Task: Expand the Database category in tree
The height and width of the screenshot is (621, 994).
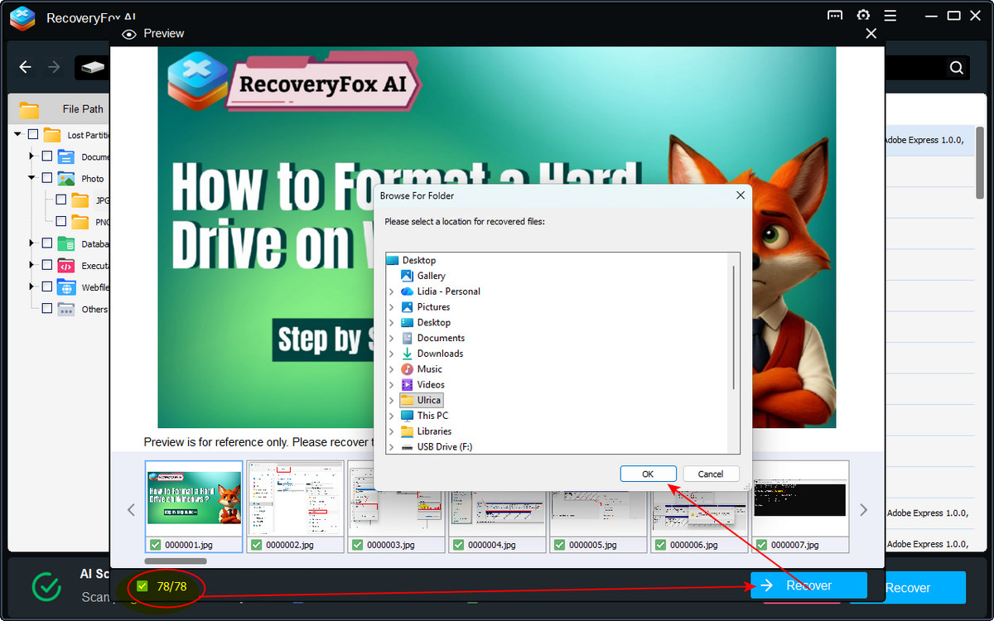Action: point(31,243)
